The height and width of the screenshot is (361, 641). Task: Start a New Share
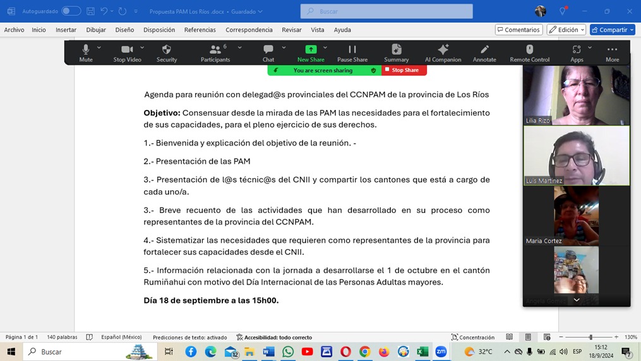click(311, 53)
